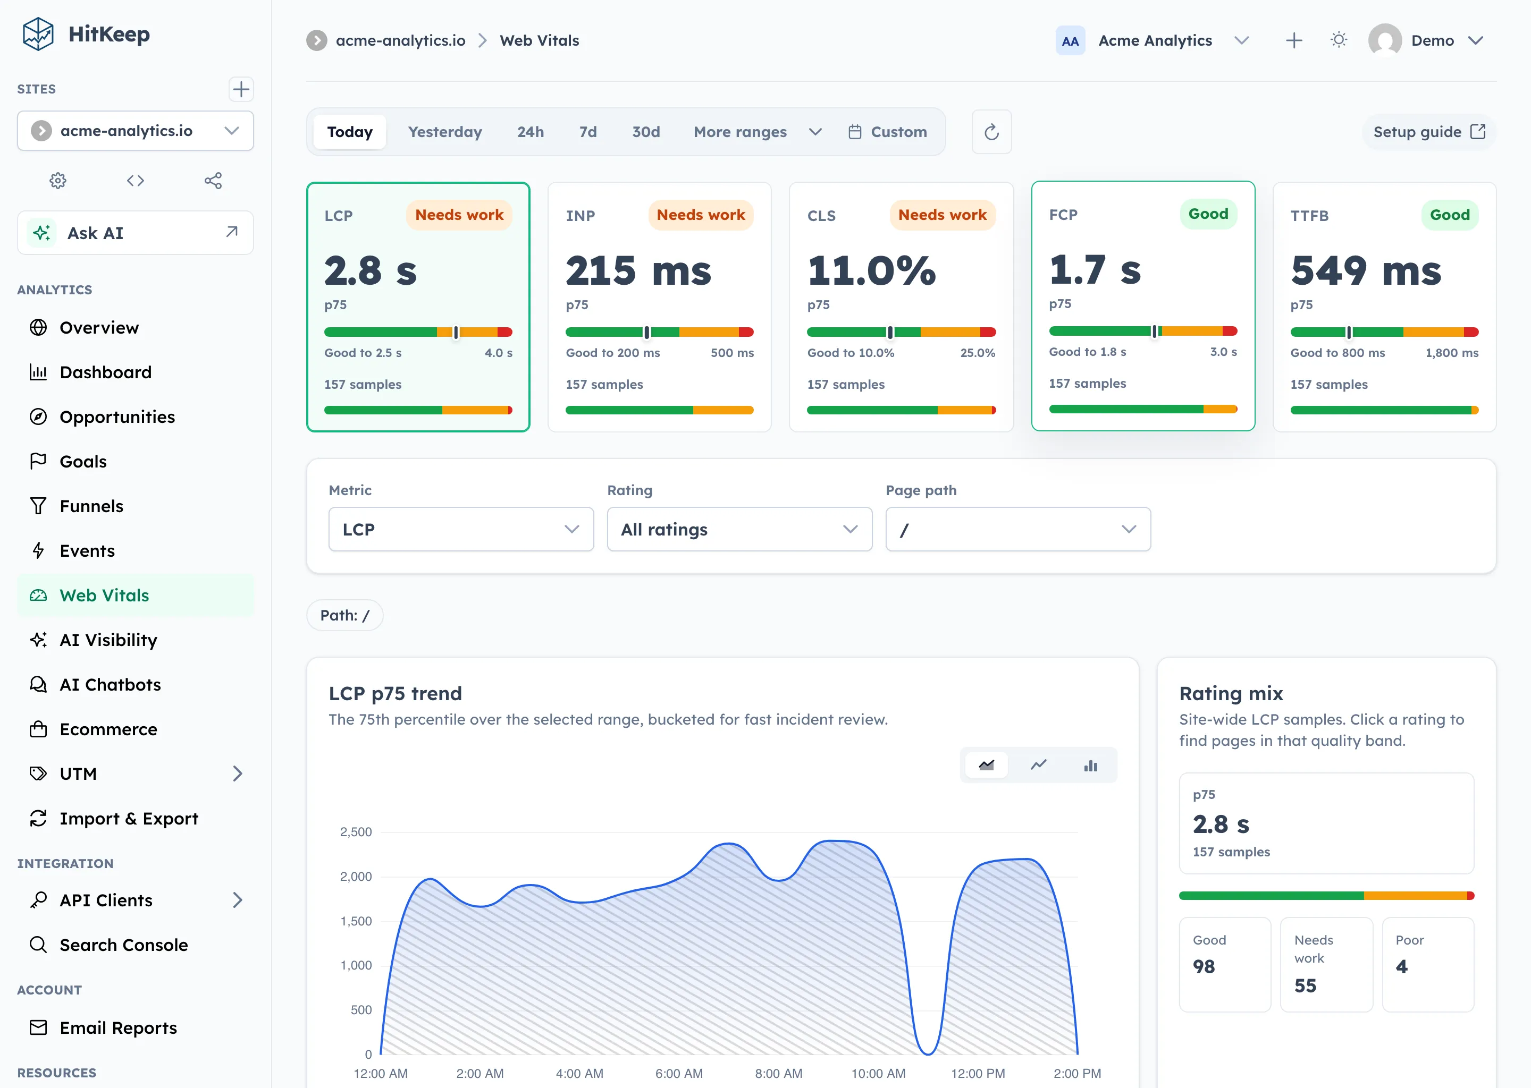Click the Path: / filter chip
Viewport: 1531px width, 1088px height.
click(x=344, y=615)
